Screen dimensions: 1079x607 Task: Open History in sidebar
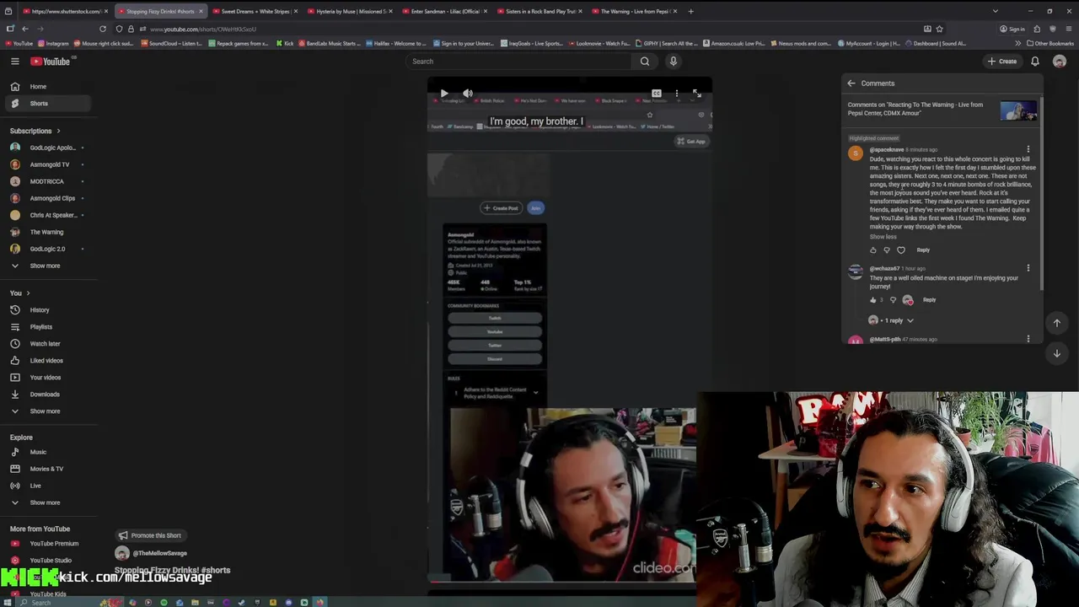[49, 309]
